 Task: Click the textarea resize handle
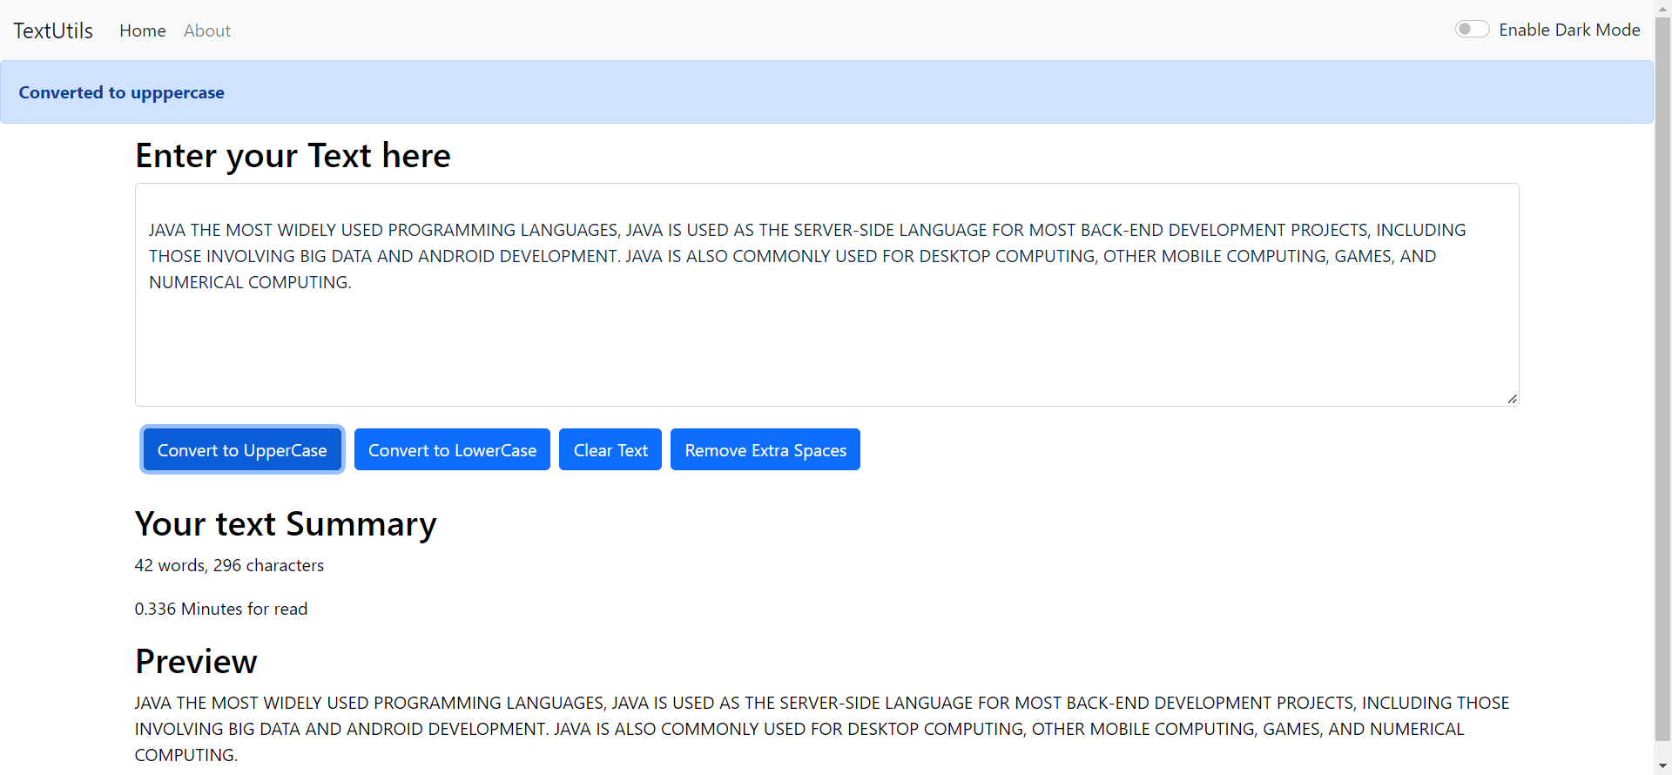pos(1512,399)
